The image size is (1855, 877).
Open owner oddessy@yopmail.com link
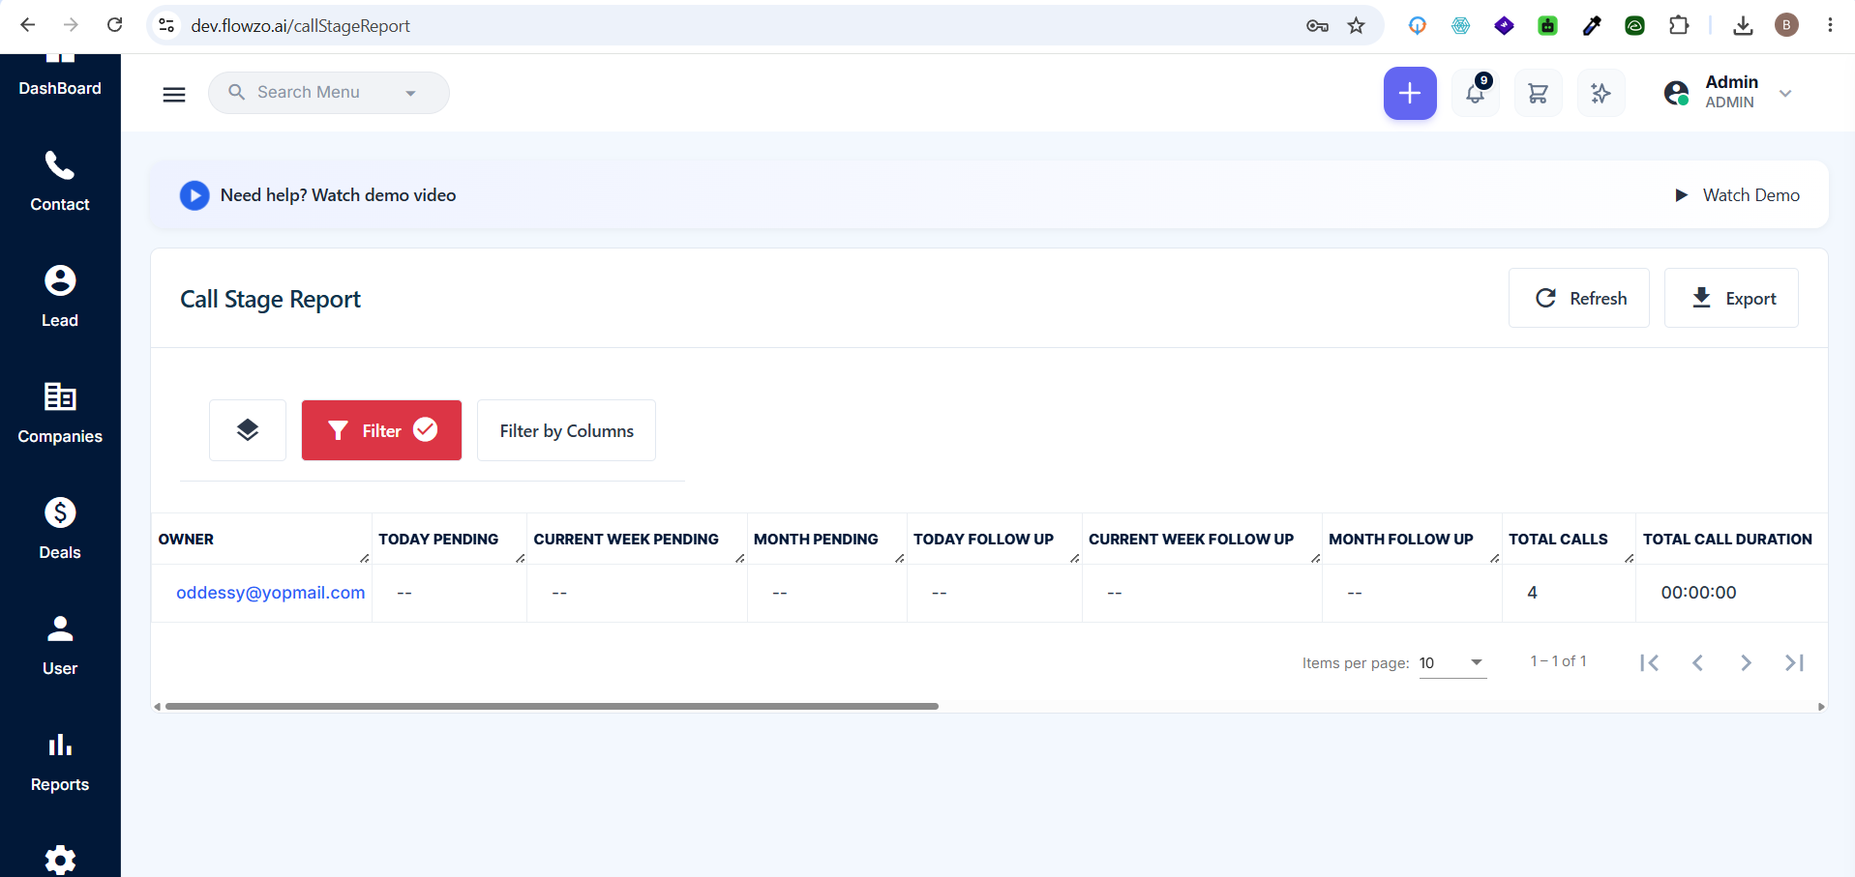270,593
